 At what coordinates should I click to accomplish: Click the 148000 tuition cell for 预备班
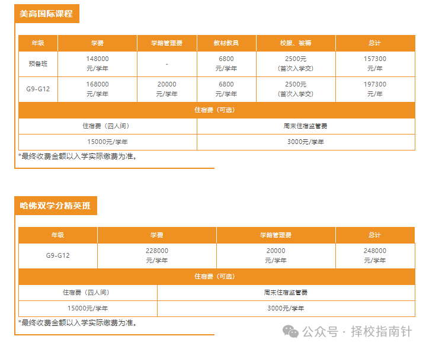(x=97, y=63)
